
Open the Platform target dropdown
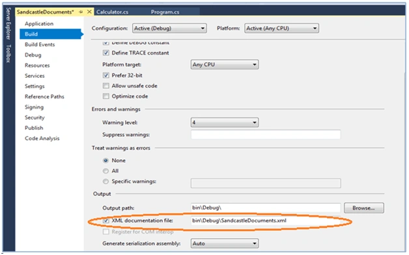[x=225, y=64]
